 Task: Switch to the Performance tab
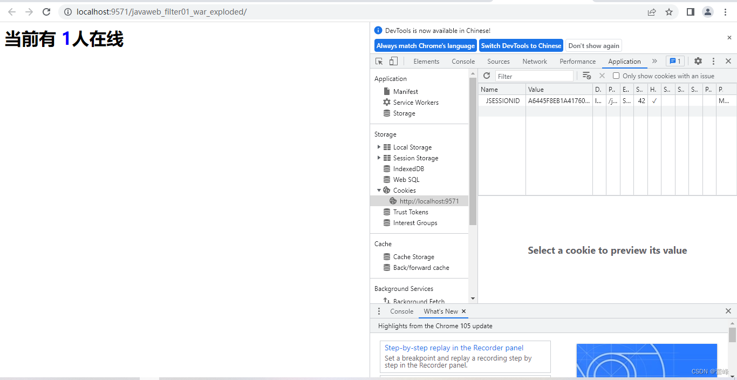pyautogui.click(x=578, y=62)
